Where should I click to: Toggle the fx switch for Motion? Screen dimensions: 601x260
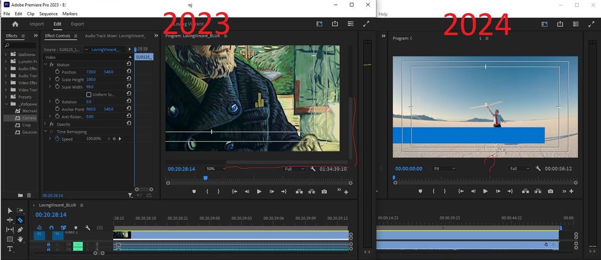pos(52,65)
